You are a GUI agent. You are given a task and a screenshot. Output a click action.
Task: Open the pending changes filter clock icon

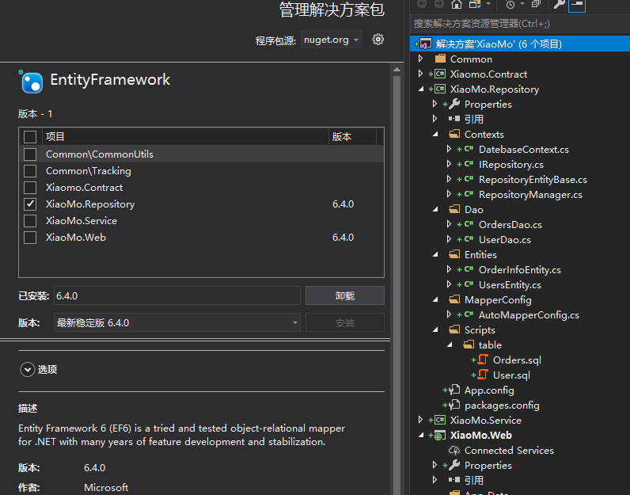coord(510,5)
